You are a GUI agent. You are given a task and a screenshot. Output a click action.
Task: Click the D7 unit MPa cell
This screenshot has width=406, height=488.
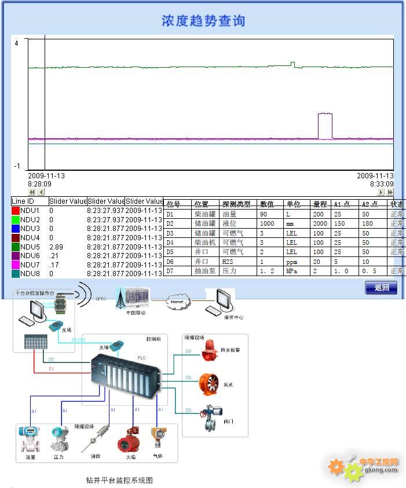click(292, 271)
